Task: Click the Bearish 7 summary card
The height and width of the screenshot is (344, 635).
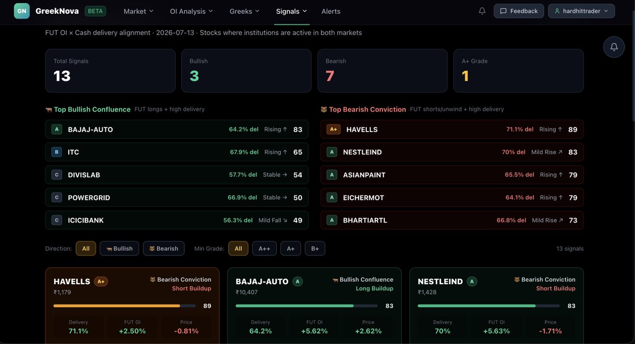Action: [382, 71]
